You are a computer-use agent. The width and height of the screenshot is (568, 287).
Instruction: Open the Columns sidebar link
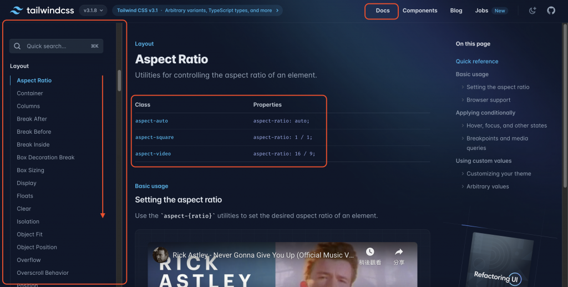coord(28,106)
